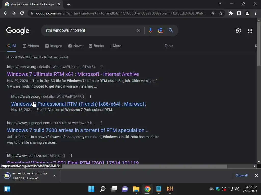Open the Chrome extensions puzzle icon
The image size is (261, 195).
pos(231,13)
